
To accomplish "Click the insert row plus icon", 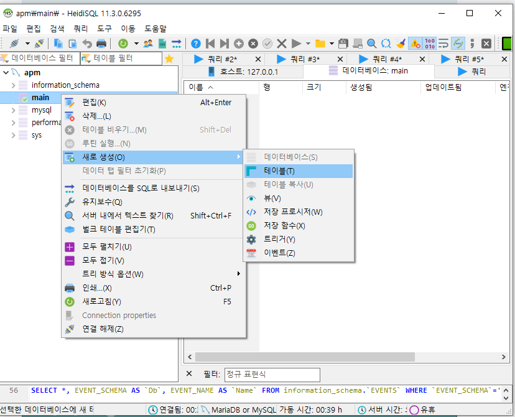I will pyautogui.click(x=239, y=44).
